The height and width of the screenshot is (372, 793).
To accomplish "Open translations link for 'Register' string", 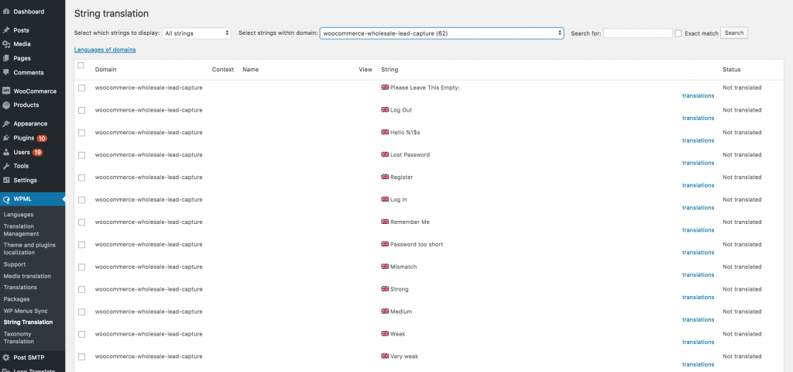I will click(x=698, y=185).
